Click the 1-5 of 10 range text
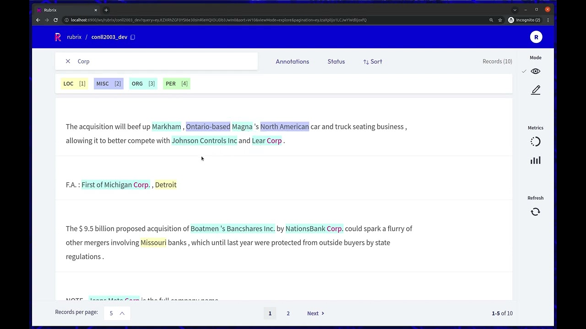This screenshot has height=329, width=586. 502,313
